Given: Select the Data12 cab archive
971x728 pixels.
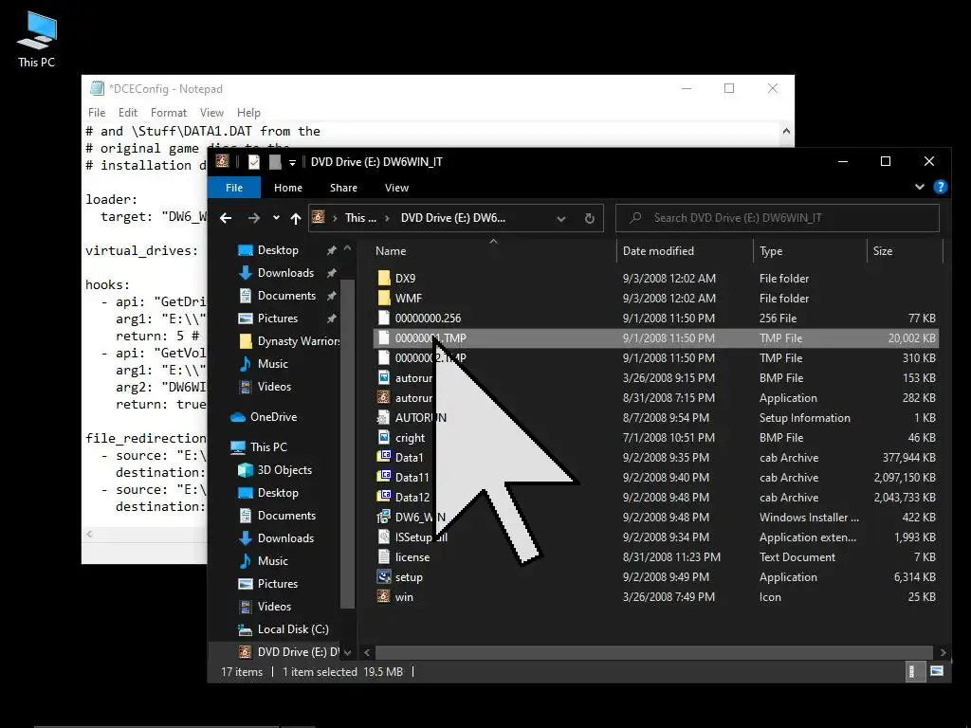Looking at the screenshot, I should 412,497.
